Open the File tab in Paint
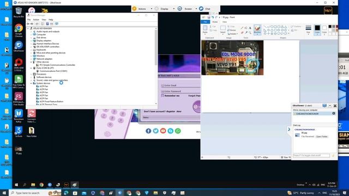This screenshot has height=196, width=349. click(x=205, y=22)
